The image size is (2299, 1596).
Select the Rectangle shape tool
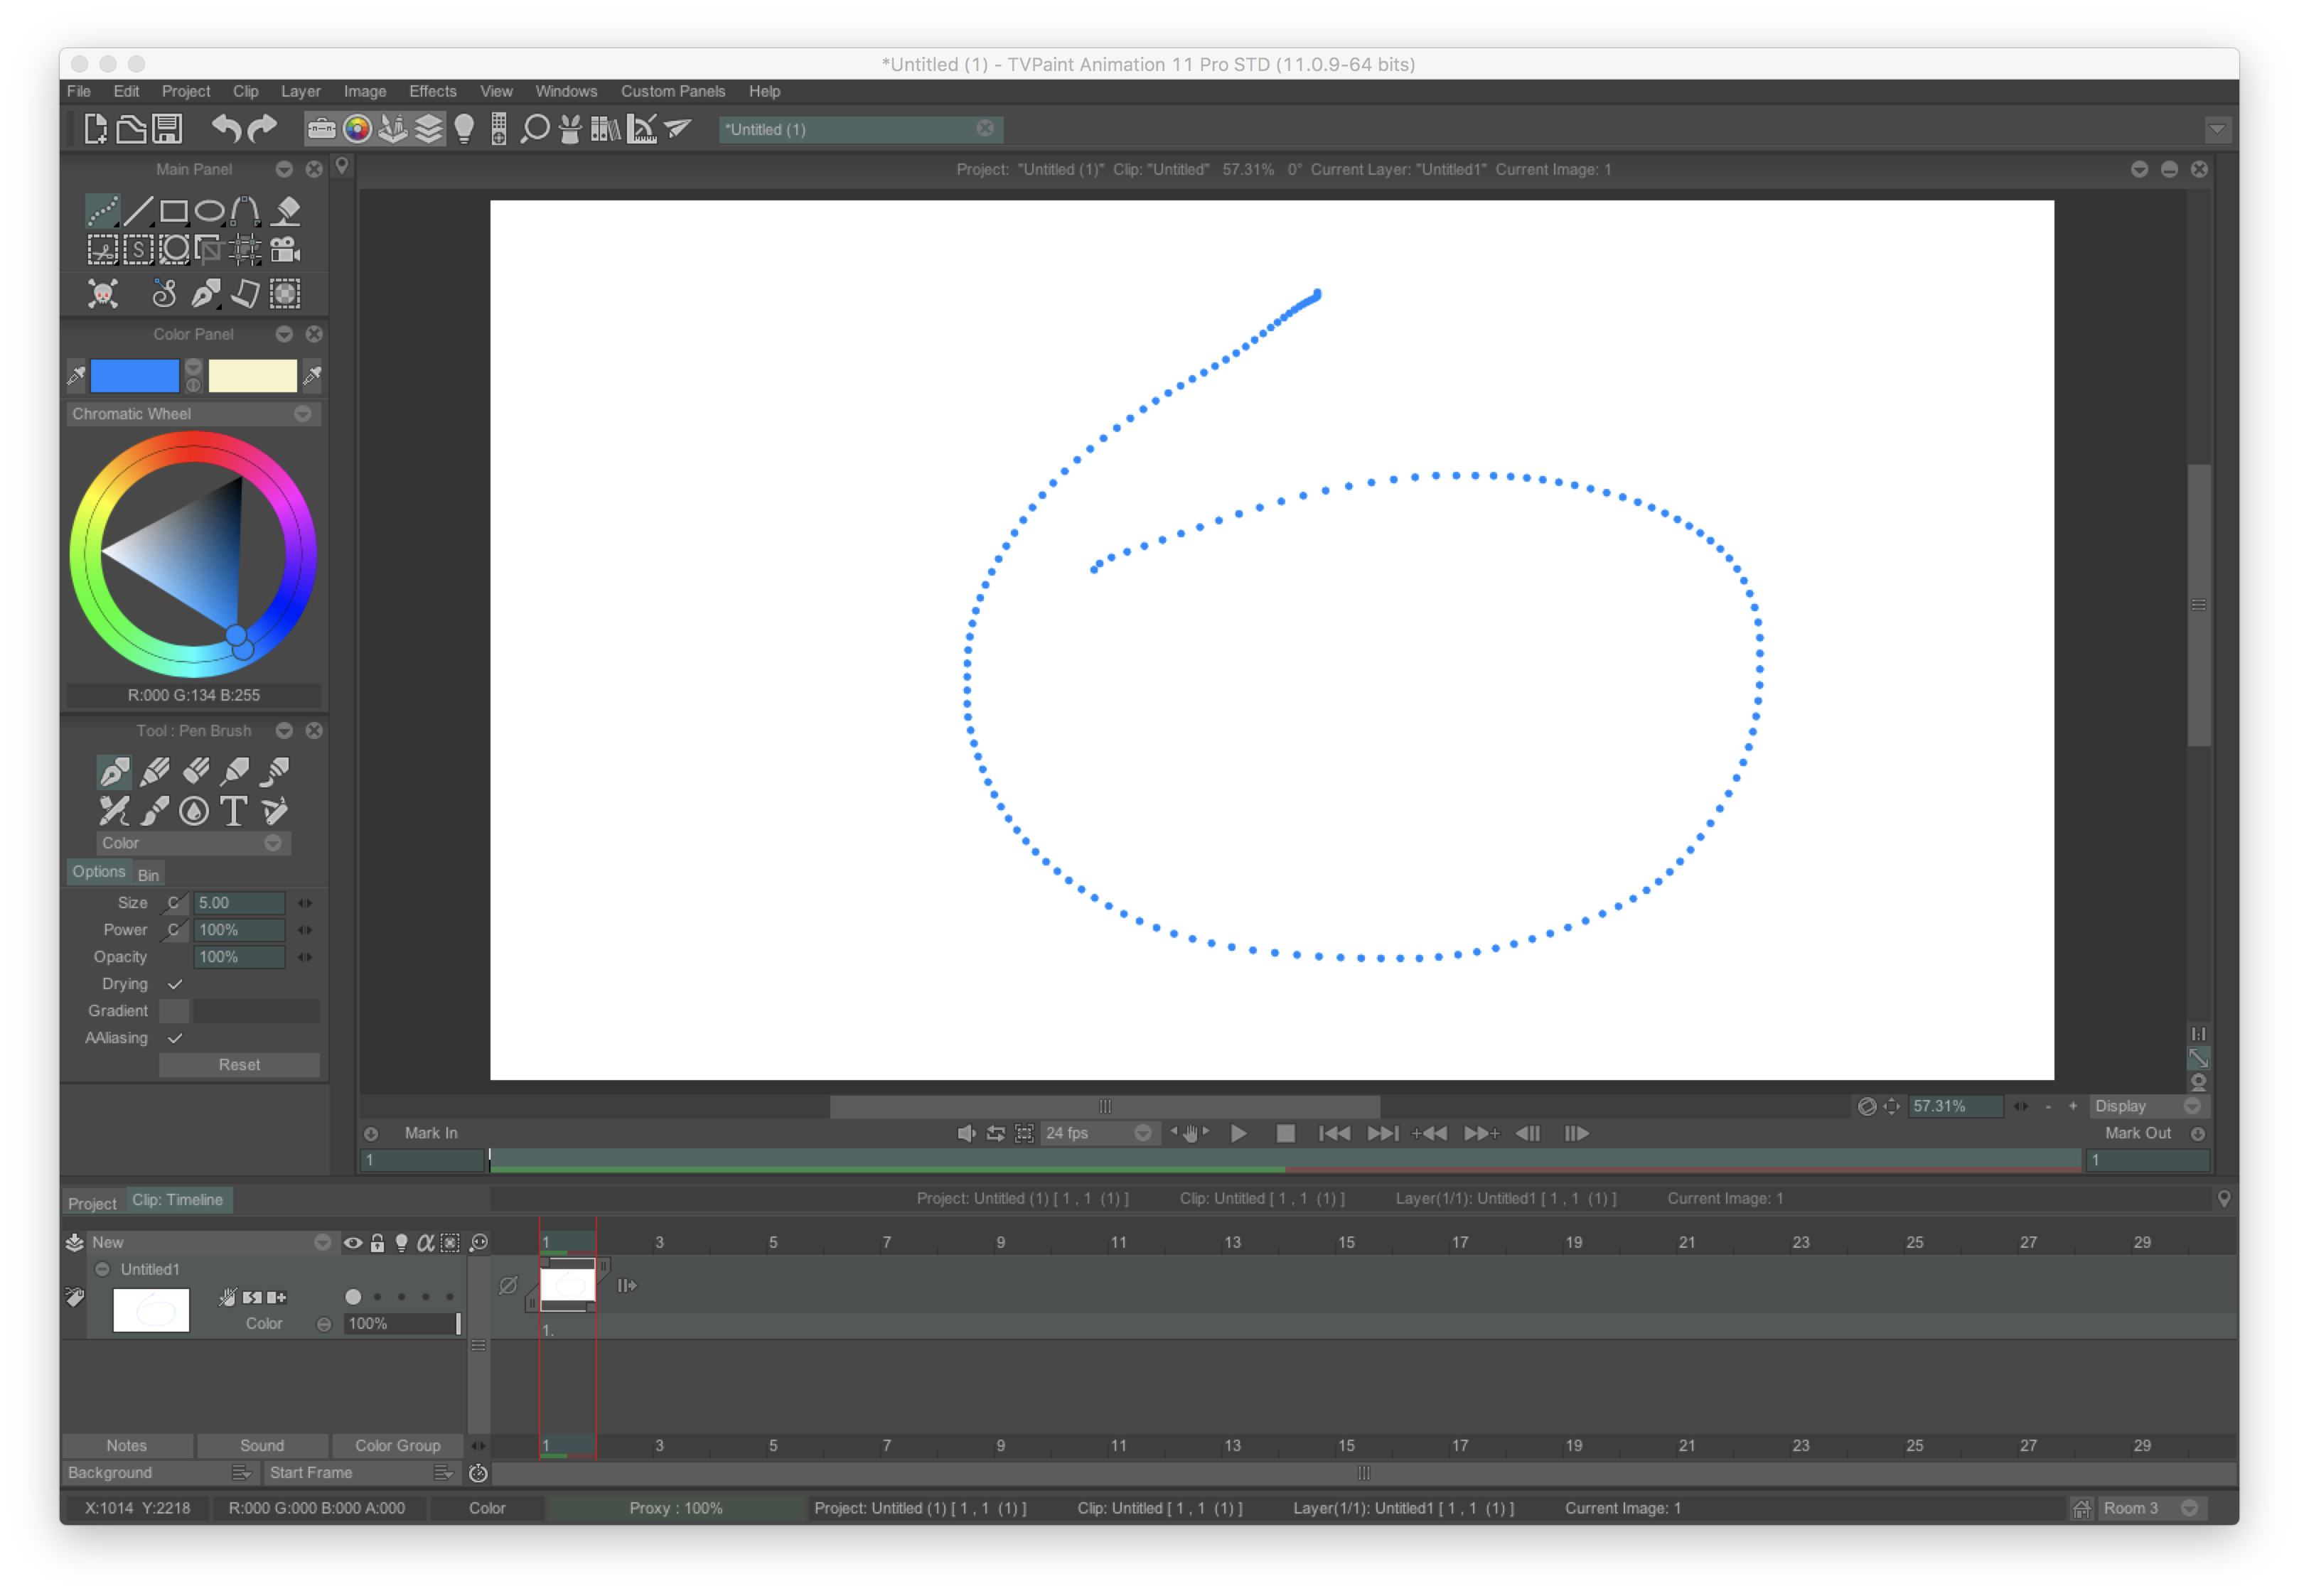(x=174, y=211)
